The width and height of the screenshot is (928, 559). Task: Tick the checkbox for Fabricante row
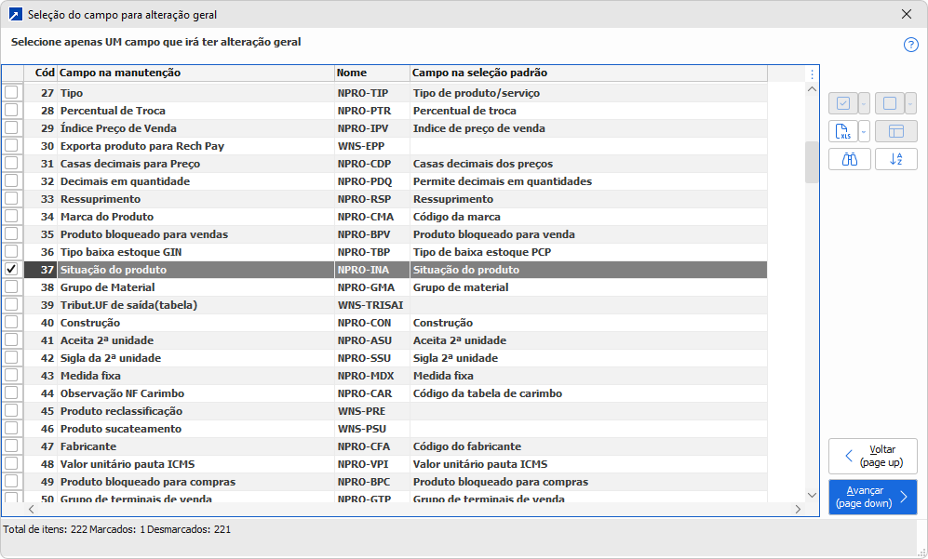click(11, 446)
